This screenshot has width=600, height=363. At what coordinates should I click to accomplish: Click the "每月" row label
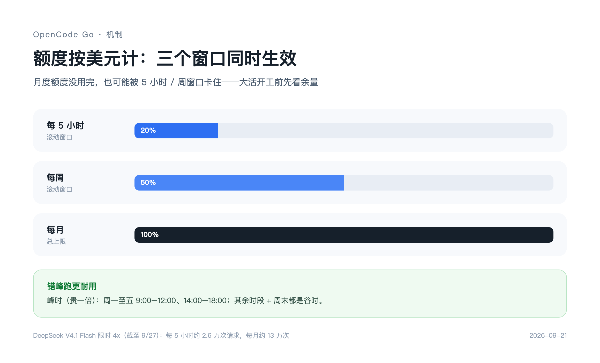(x=55, y=230)
